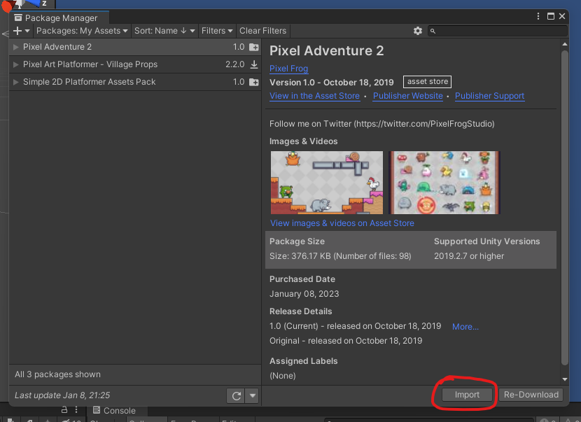
Task: Expand the Pixel Art Platformer - Village Props row
Action: pyautogui.click(x=16, y=64)
